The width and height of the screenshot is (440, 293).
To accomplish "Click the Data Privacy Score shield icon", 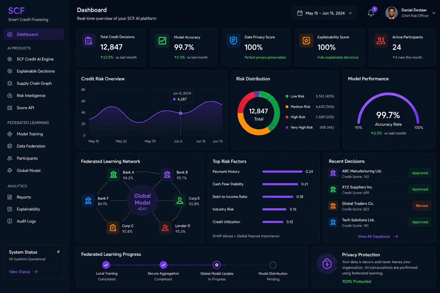I will (x=233, y=41).
